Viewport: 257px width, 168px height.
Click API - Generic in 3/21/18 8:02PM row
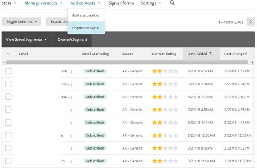click(132, 148)
